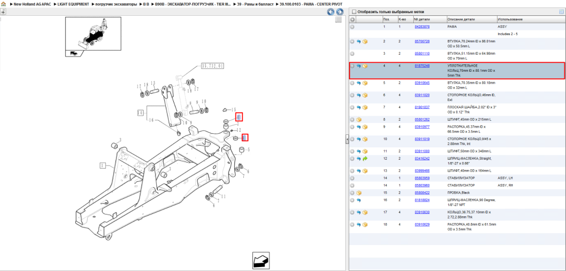Open the 'B90B - ЭКСКАВАТОР-ПОГРУЗЧИК' breadcrumb

click(193, 4)
